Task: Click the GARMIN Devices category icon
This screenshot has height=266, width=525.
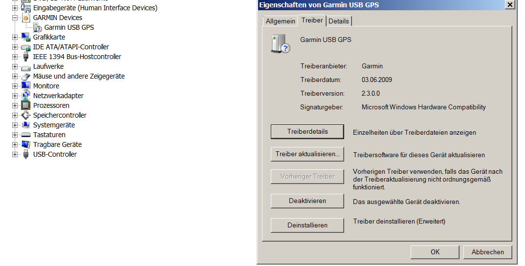Action: (x=26, y=18)
